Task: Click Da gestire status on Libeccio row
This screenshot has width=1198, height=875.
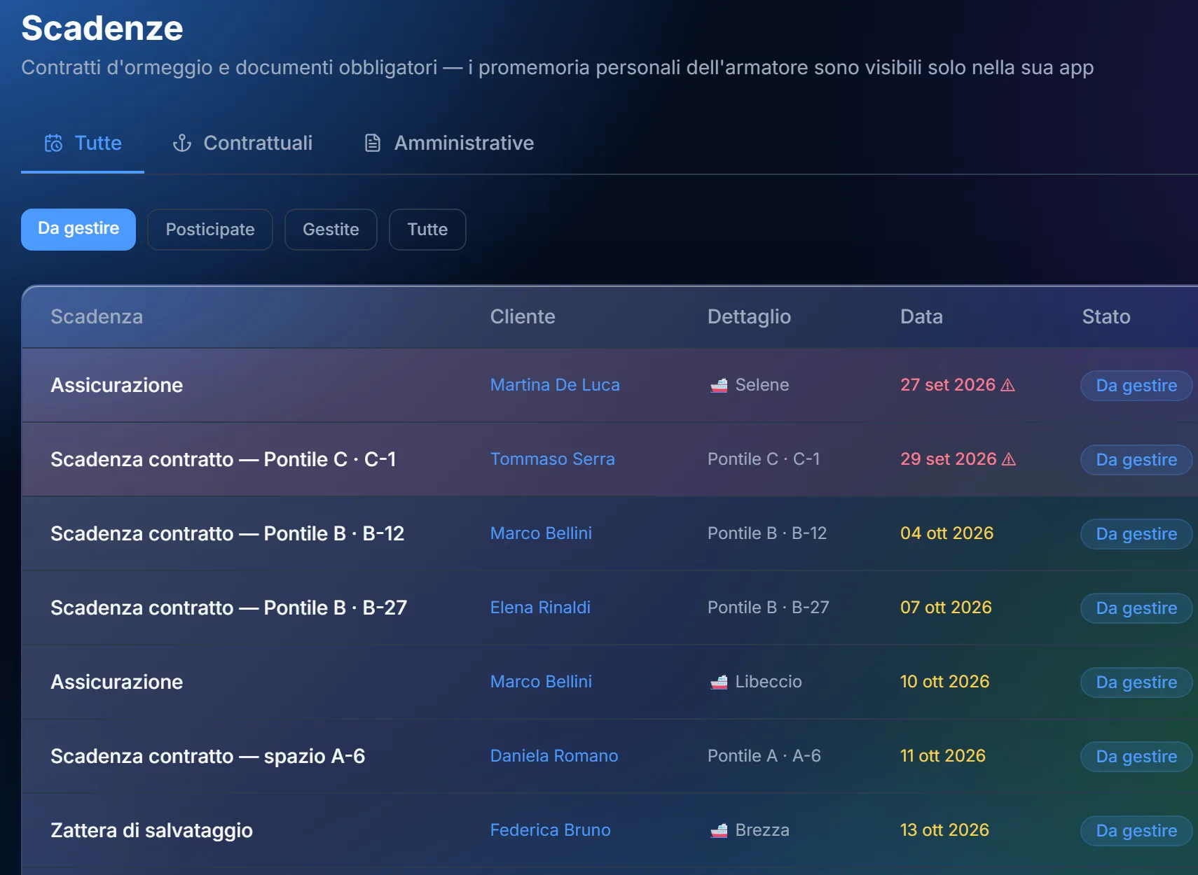Action: coord(1136,682)
